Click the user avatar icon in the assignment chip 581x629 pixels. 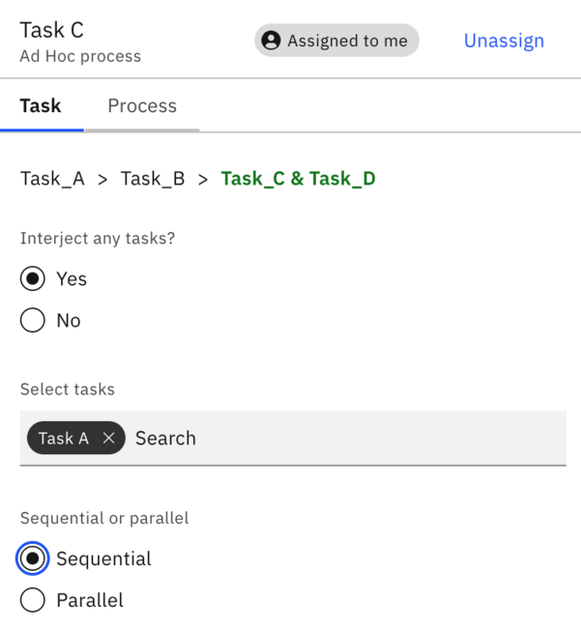(x=271, y=41)
